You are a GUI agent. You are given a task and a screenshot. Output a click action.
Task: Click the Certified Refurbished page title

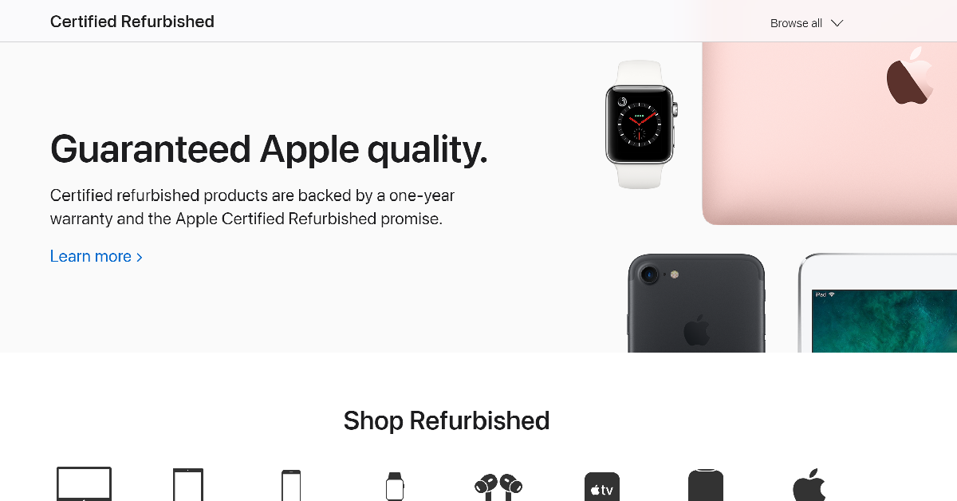[x=132, y=22]
